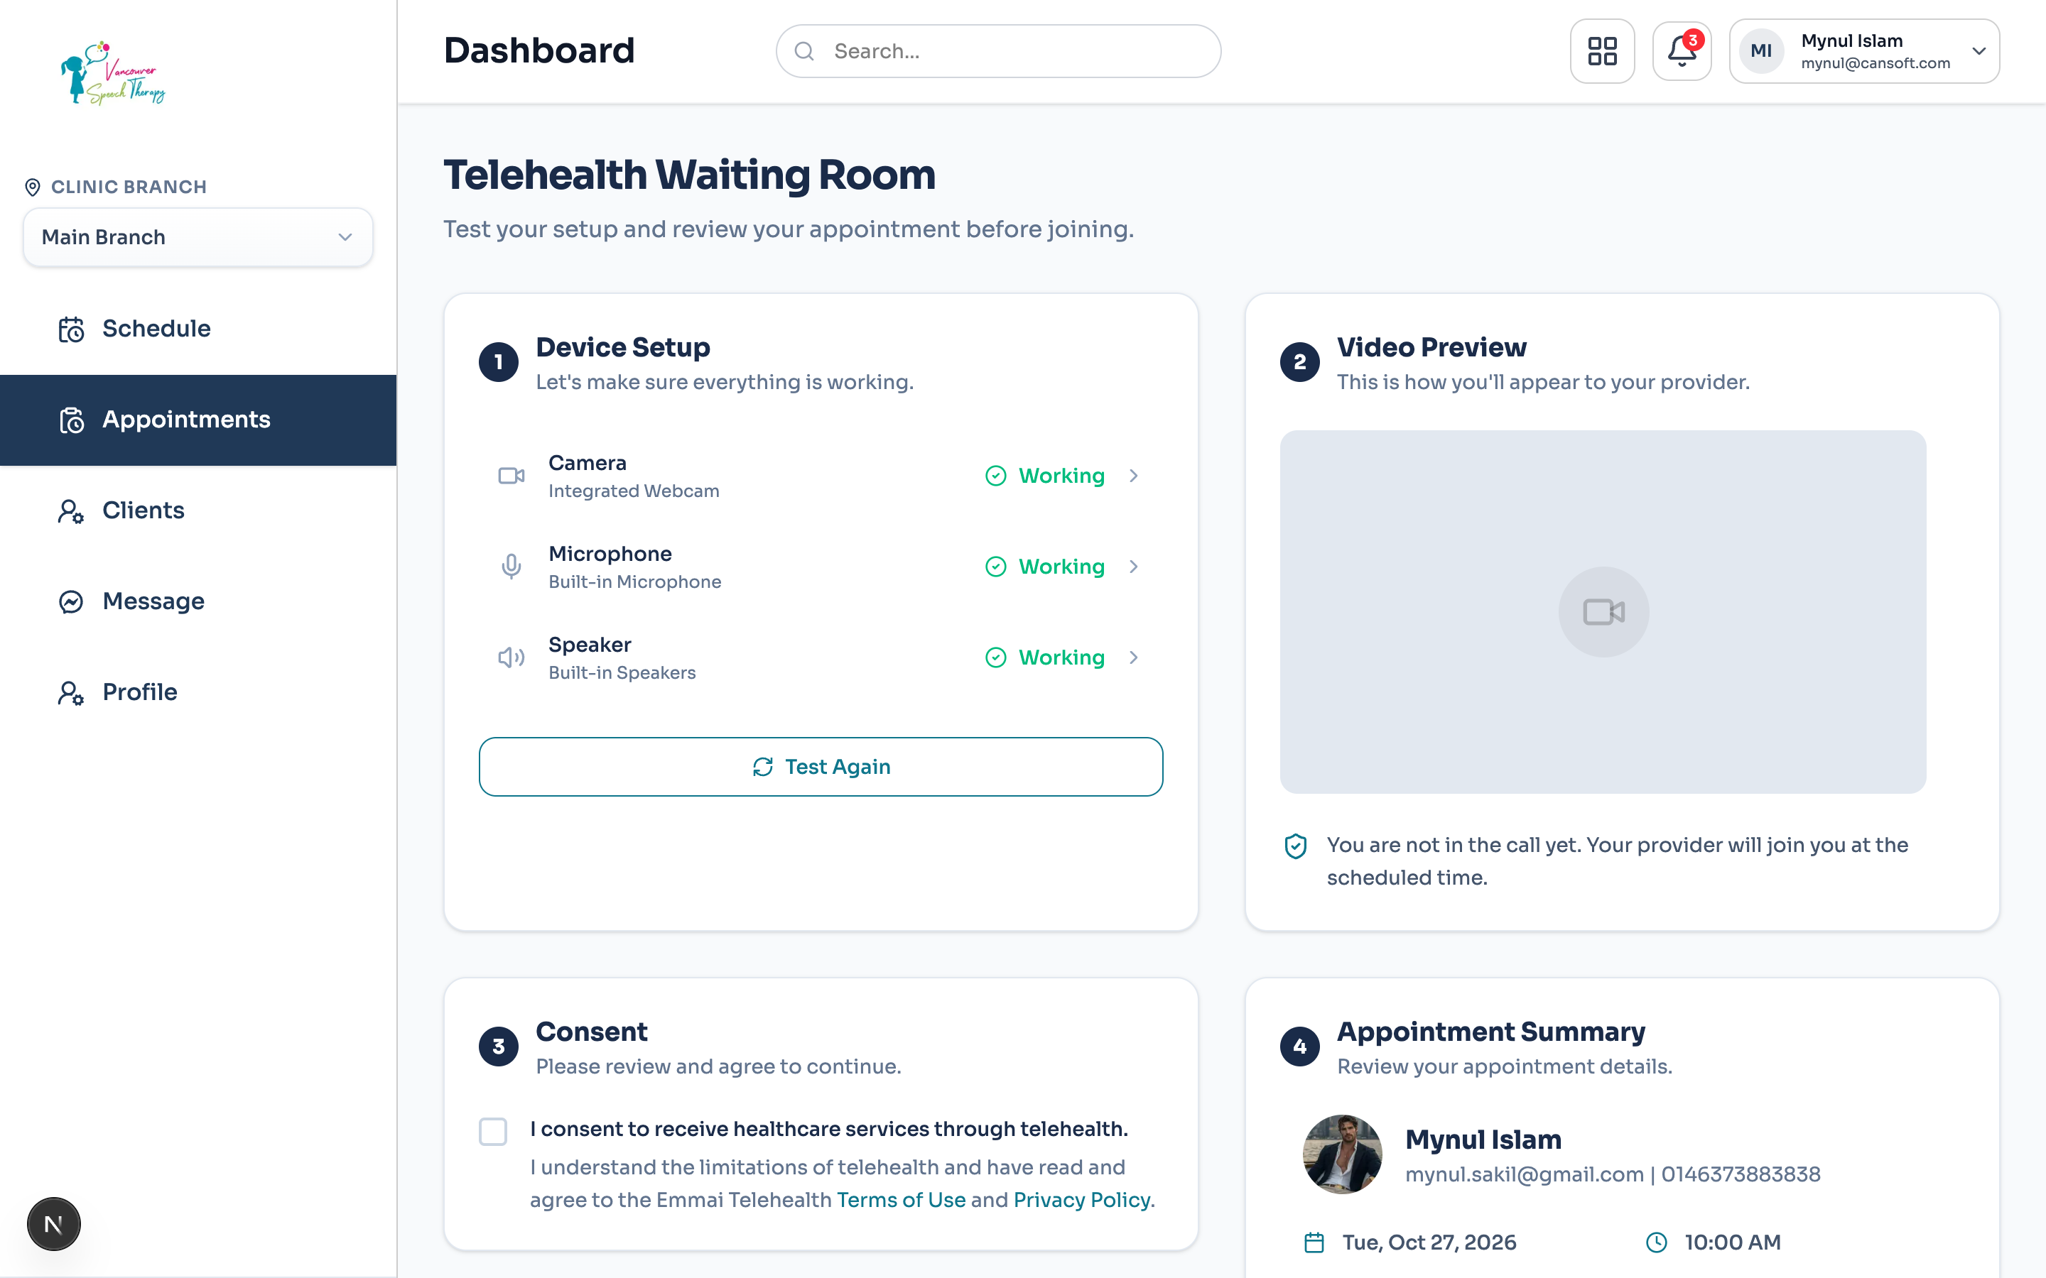
Task: Click the Vancouver Speech Therapy logo
Action: [112, 72]
